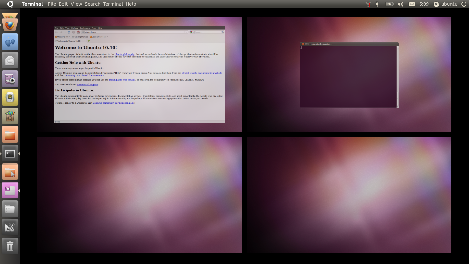Open the yellow speaker music player icon
This screenshot has width=469, height=264.
10,97
